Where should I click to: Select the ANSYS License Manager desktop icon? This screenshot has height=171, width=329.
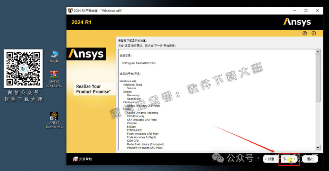click(x=54, y=120)
